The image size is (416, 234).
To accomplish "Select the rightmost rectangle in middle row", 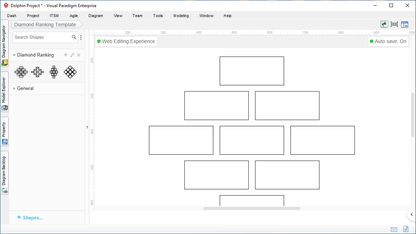I will pos(322,140).
